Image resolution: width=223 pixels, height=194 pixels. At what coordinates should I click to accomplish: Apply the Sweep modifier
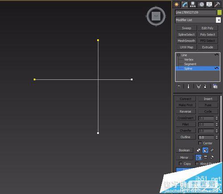pos(186,28)
